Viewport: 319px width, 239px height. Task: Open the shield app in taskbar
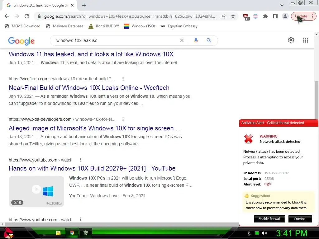tap(85, 233)
